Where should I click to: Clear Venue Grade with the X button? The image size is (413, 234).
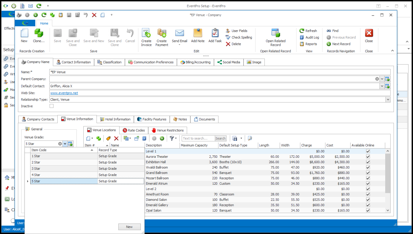pyautogui.click(x=60, y=144)
